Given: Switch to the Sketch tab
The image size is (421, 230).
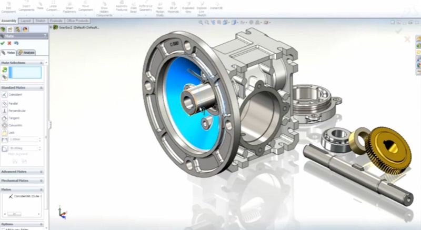Looking at the screenshot, I should pyautogui.click(x=41, y=21).
